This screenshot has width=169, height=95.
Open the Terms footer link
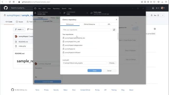[x=37, y=90]
